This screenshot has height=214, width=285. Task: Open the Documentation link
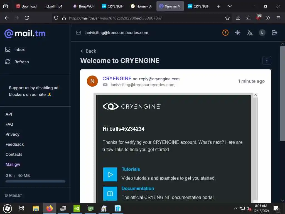138,189
